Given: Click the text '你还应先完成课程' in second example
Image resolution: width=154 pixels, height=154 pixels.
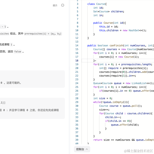Looking at the screenshot, I should click(x=48, y=110).
